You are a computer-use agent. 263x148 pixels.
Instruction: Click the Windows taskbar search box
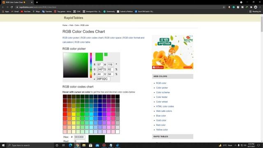coord(30,145)
